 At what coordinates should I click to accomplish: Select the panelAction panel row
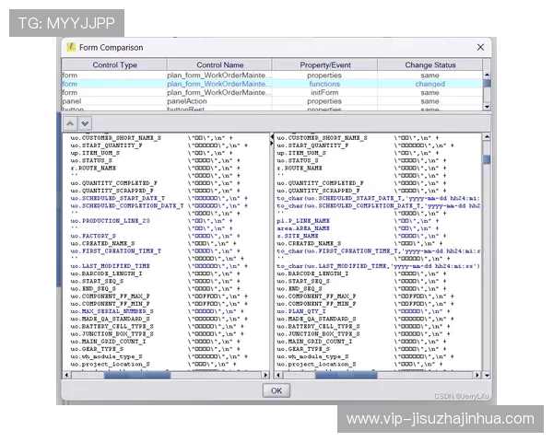tap(275, 100)
